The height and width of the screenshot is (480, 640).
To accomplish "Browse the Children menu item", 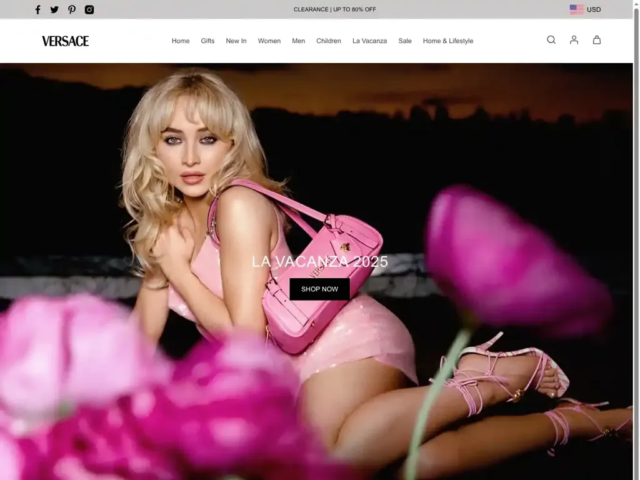I will coord(329,41).
